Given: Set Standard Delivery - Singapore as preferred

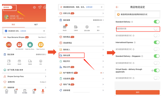Looking at the screenshot, I should tap(157, 63).
